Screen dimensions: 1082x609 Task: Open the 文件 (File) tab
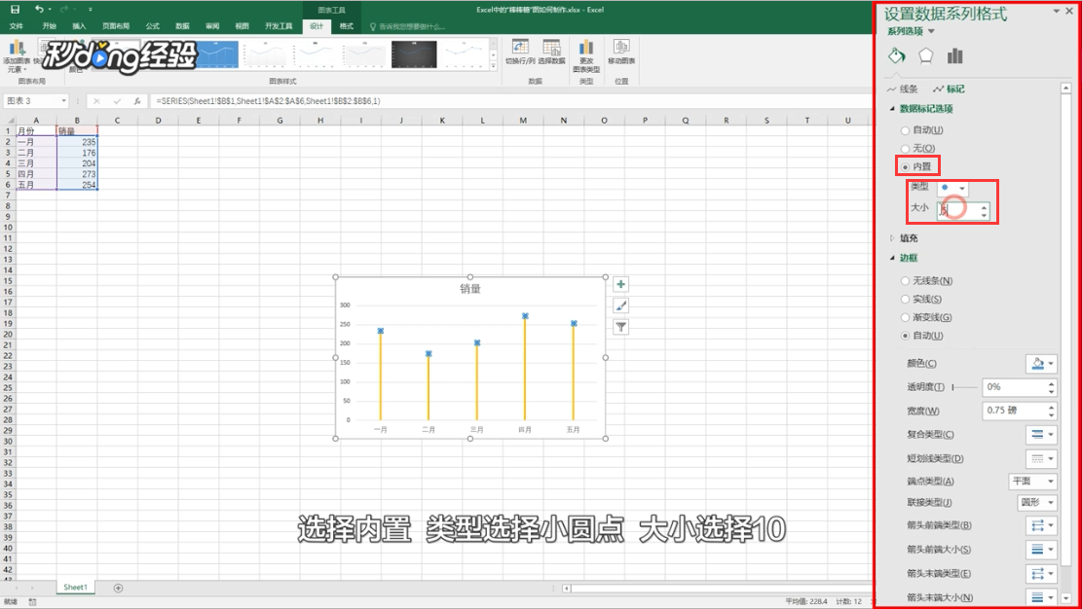(x=17, y=26)
